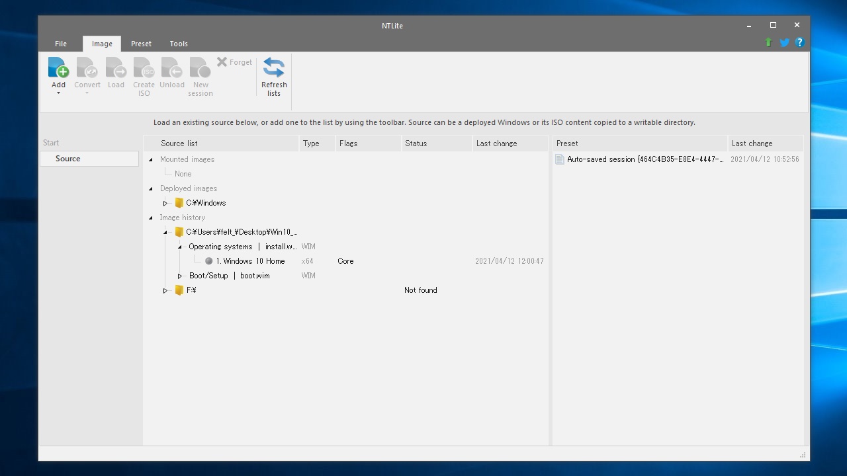Collapse the Image history group

151,218
